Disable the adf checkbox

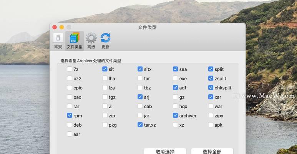pyautogui.click(x=176, y=88)
